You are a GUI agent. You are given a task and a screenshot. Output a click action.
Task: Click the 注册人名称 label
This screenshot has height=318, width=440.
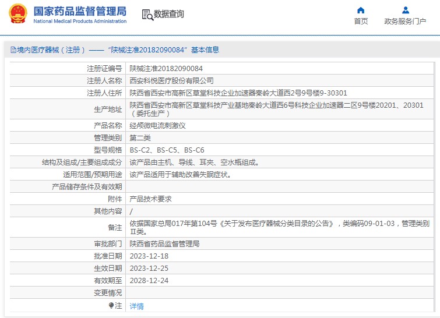click(x=104, y=81)
